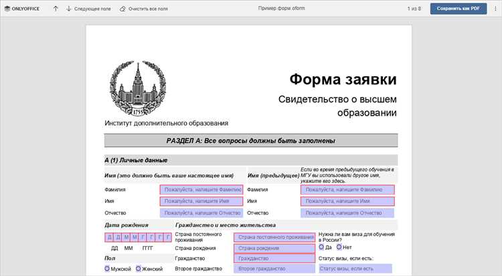Click the Очистить все поля text button
The height and width of the screenshot is (276, 502).
click(149, 9)
